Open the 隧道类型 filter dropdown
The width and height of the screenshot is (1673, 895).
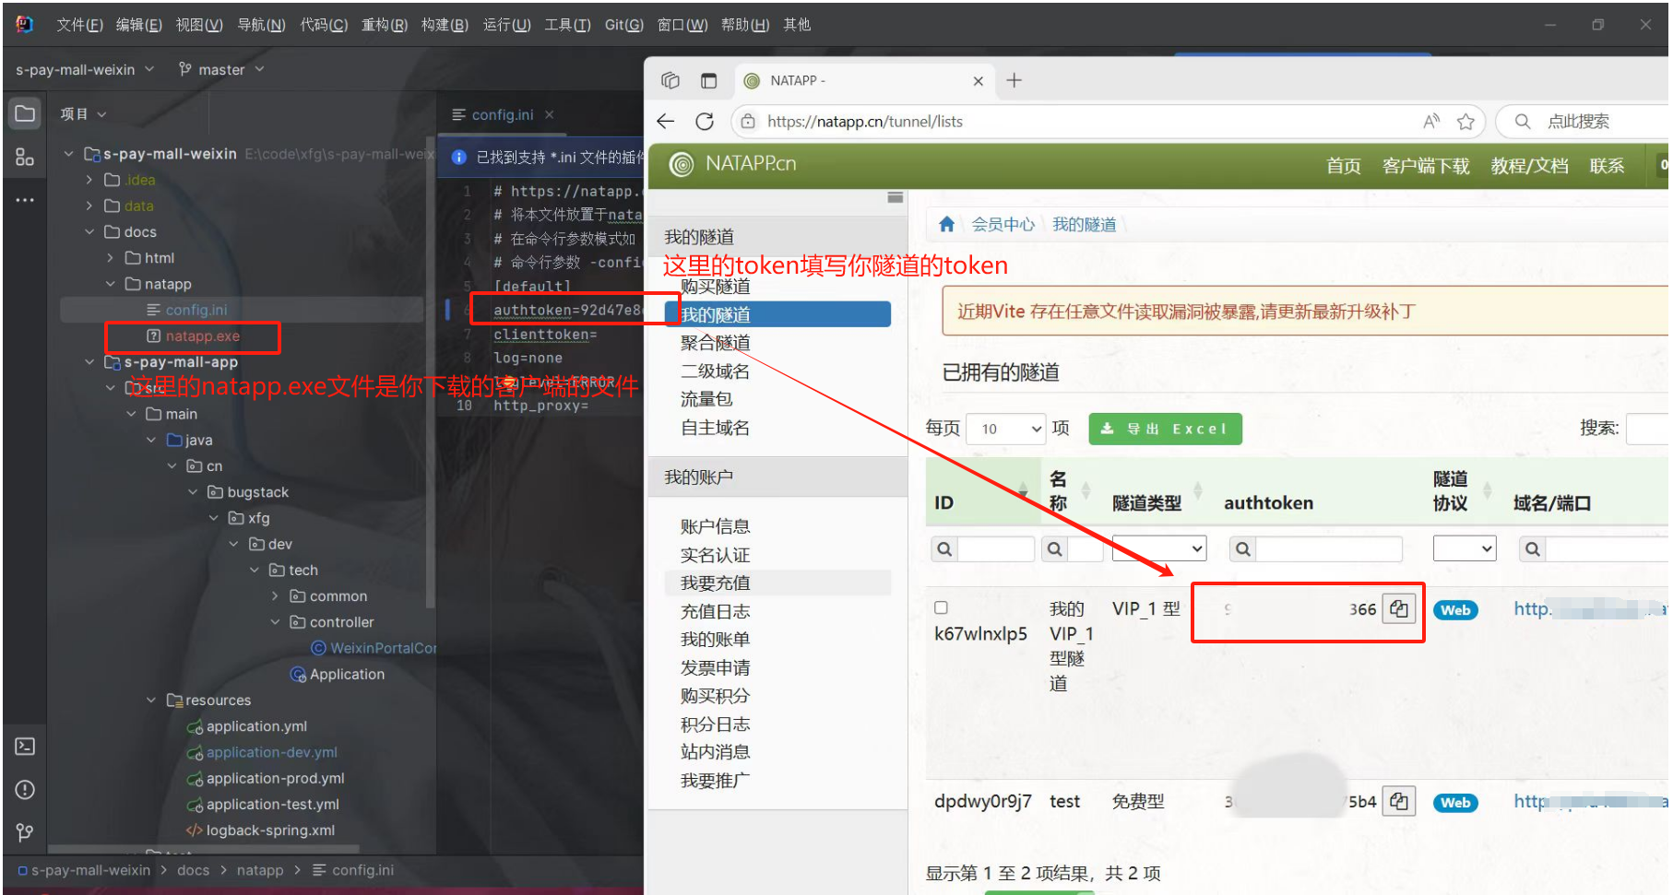[x=1158, y=548]
